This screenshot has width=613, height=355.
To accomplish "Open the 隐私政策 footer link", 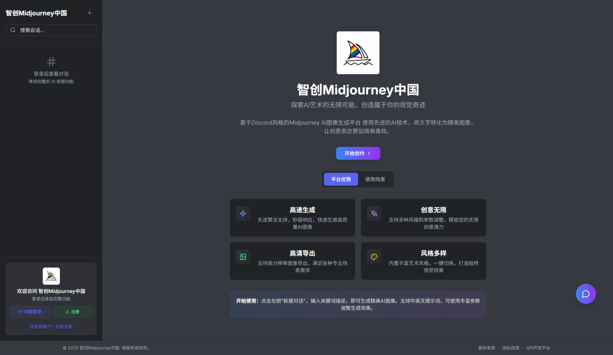I will tap(511, 348).
